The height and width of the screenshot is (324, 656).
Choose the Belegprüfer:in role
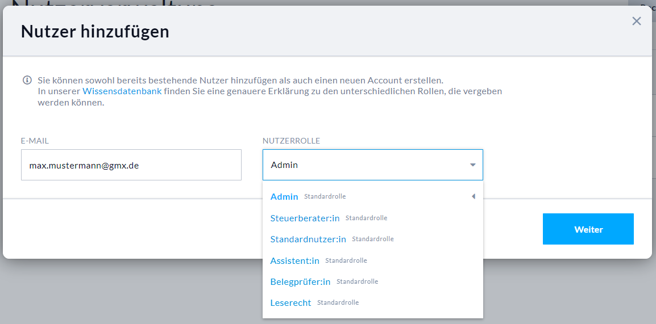(x=300, y=281)
